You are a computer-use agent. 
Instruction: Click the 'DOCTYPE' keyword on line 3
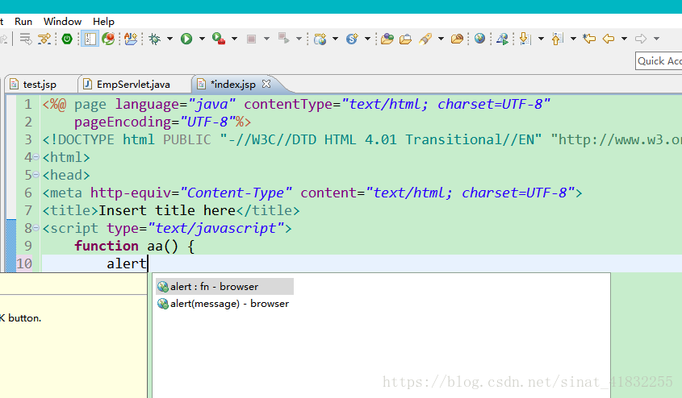pos(86,139)
